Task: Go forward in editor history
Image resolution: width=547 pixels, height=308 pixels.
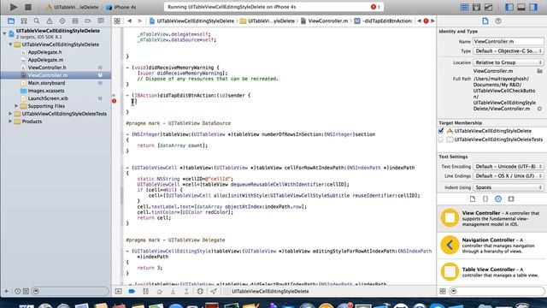Action: coord(139,21)
